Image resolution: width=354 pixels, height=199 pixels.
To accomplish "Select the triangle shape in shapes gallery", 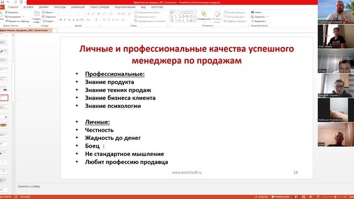I will tap(172, 17).
